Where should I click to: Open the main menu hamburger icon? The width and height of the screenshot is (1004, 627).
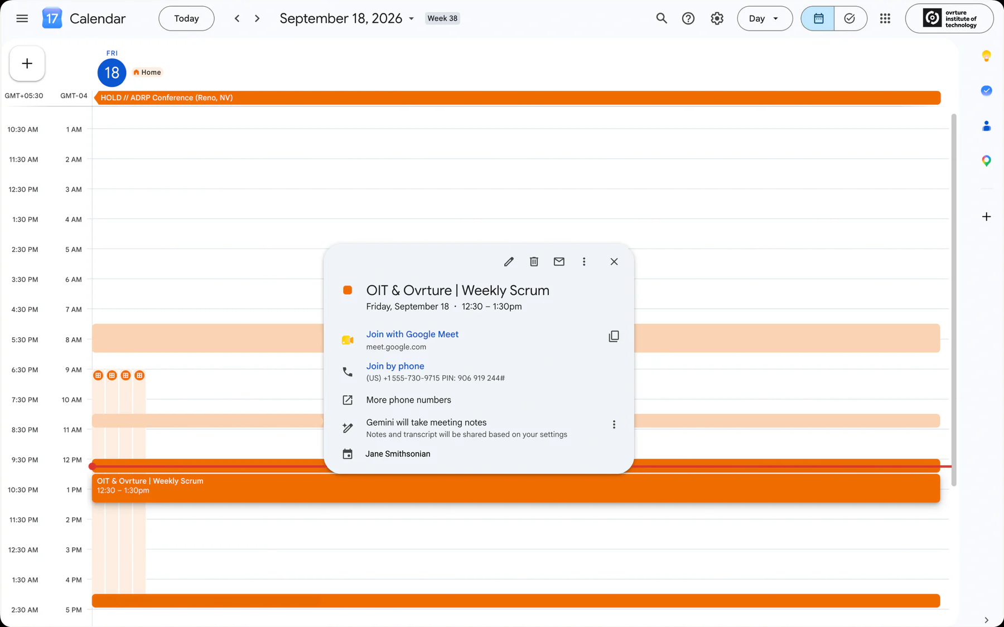point(22,18)
